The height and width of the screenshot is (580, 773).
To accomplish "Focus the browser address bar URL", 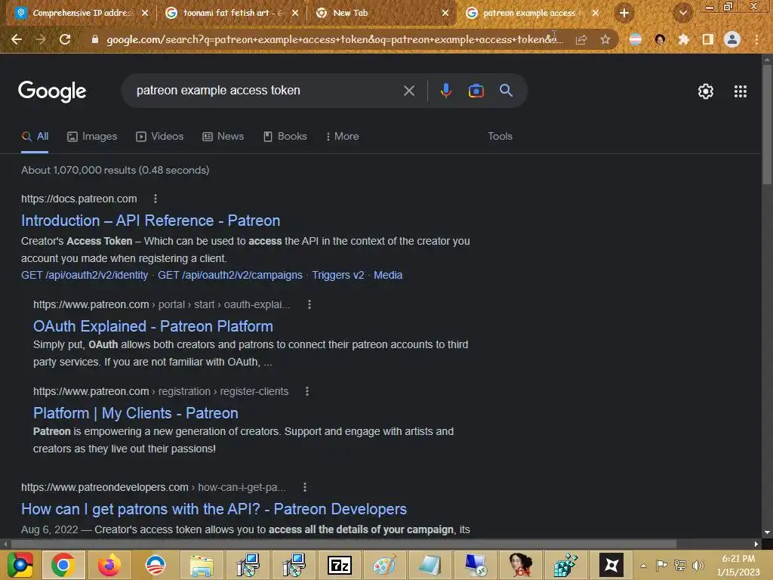I will click(x=335, y=39).
